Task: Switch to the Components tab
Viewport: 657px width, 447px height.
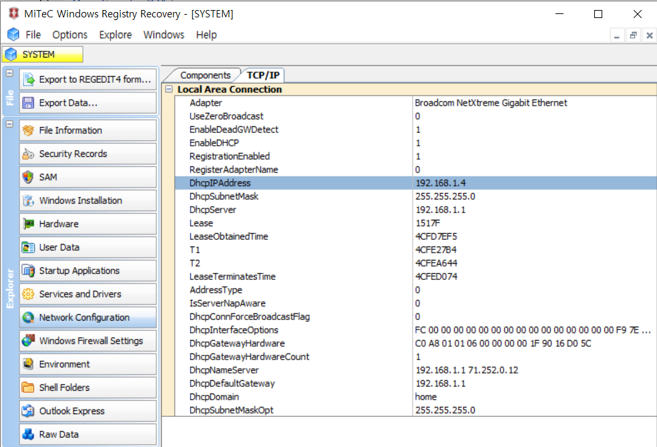Action: click(205, 75)
